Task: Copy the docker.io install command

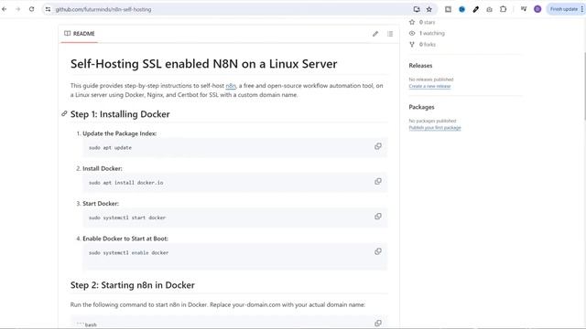Action: [x=378, y=181]
